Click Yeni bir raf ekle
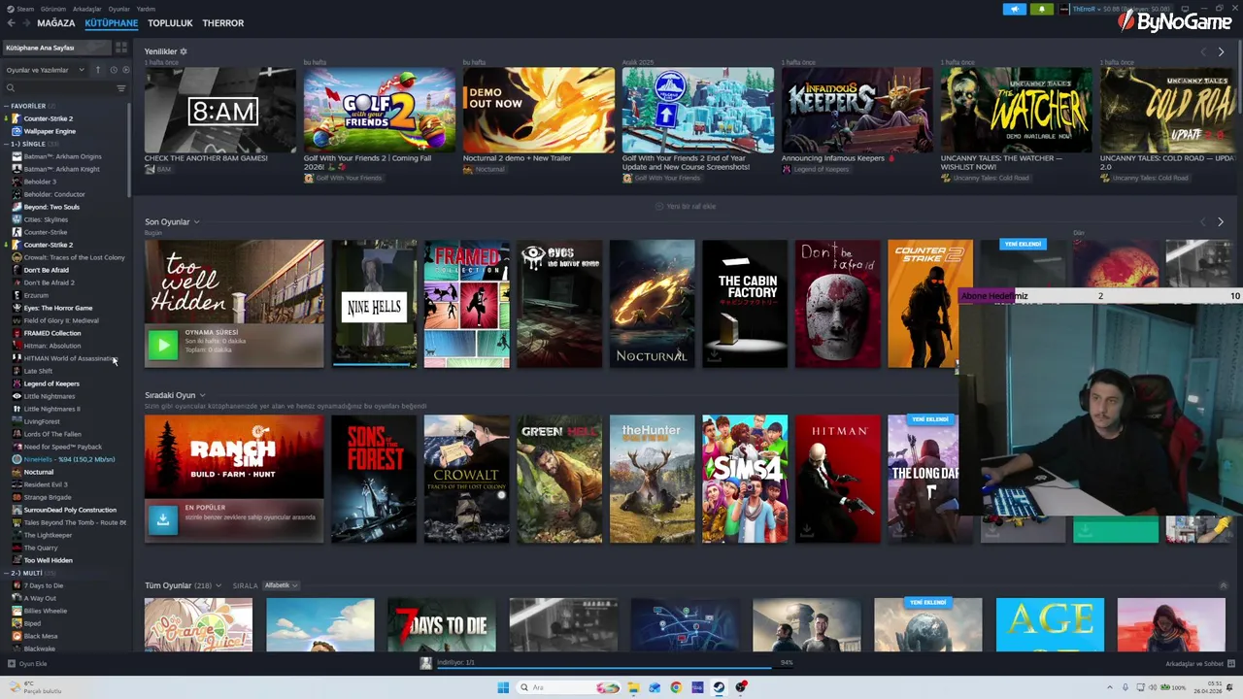Image resolution: width=1243 pixels, height=699 pixels. (687, 206)
